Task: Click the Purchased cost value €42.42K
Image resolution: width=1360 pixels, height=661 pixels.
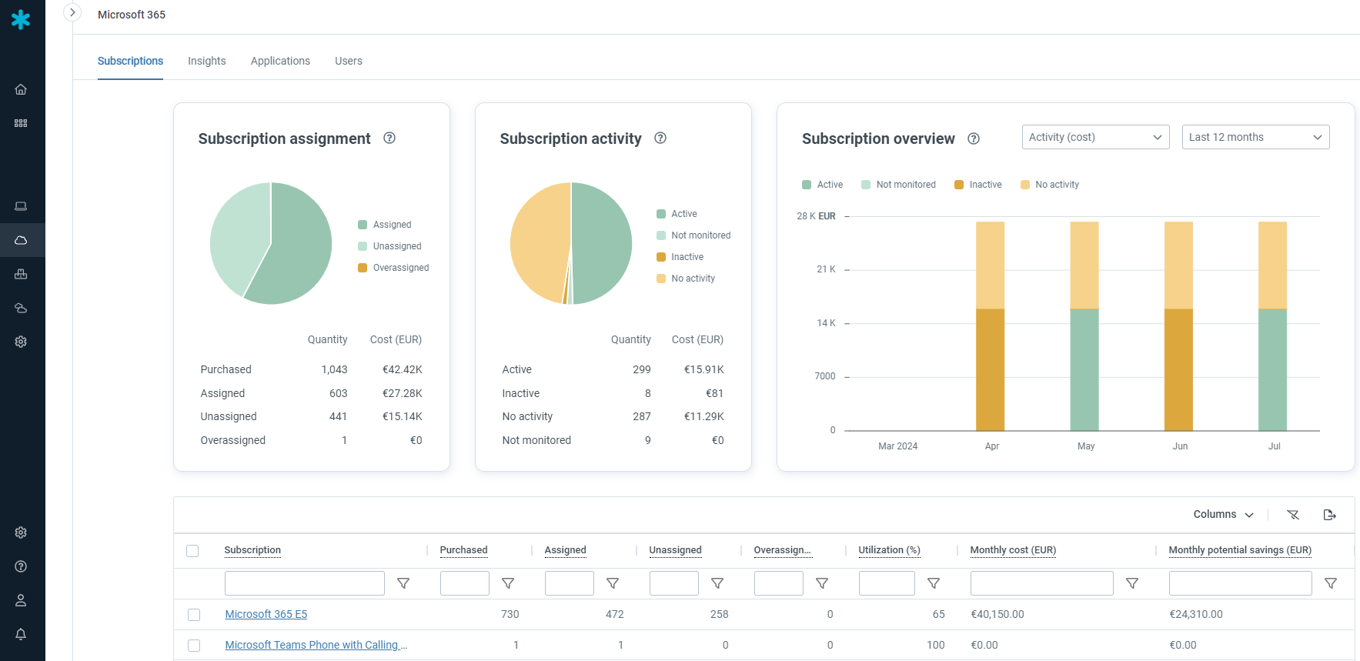Action: pos(403,369)
